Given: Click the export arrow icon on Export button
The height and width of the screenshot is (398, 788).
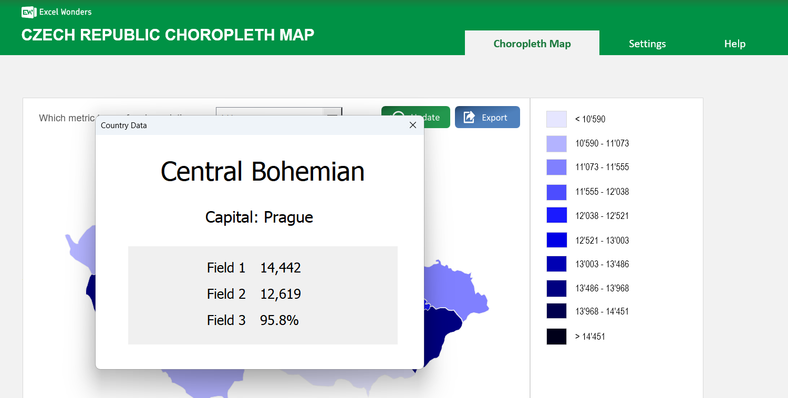Looking at the screenshot, I should coord(469,117).
